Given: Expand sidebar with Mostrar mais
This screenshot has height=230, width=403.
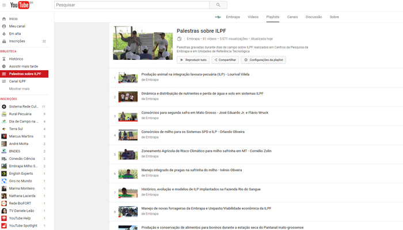Looking at the screenshot, I should coord(19,89).
